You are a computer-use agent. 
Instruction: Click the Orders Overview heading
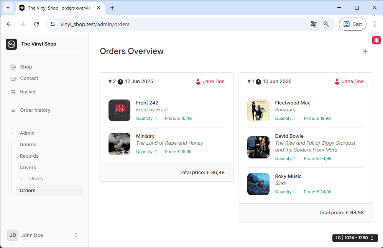point(132,51)
